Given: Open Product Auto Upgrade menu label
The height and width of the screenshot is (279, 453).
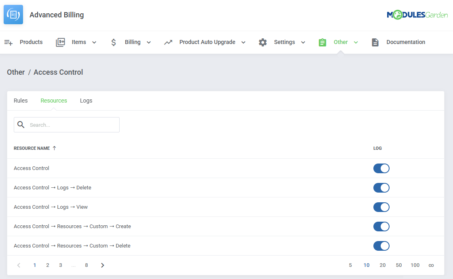Looking at the screenshot, I should coord(207,42).
